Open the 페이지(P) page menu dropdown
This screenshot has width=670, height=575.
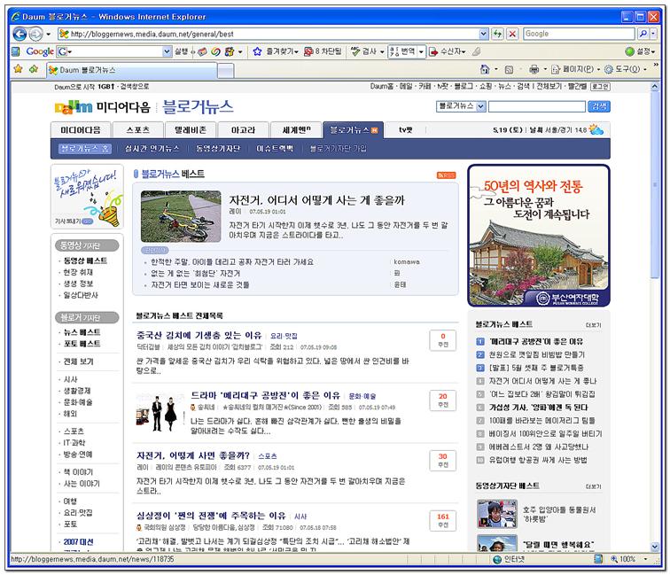click(598, 69)
